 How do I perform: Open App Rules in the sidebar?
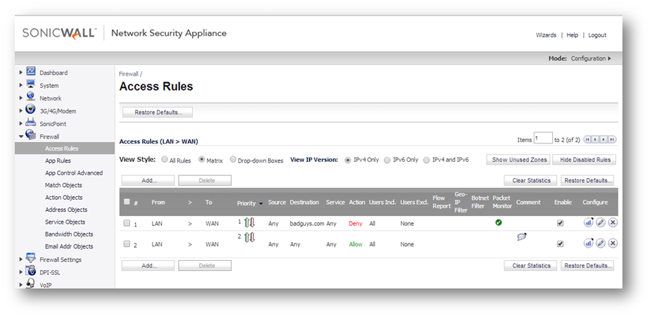click(x=58, y=160)
